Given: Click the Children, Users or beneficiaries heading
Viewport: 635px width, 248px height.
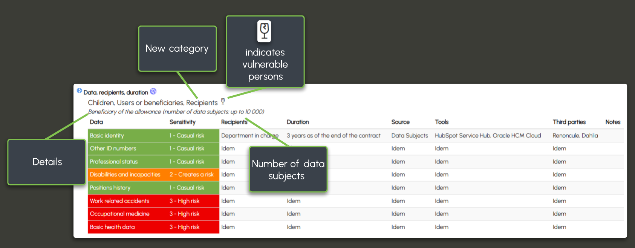Looking at the screenshot, I should point(153,103).
